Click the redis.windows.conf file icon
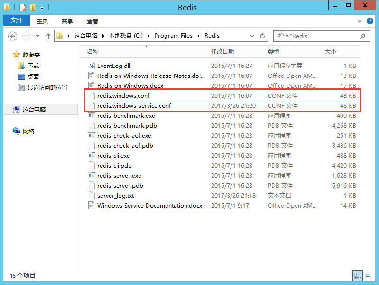This screenshot has height=285, width=379. coord(92,95)
